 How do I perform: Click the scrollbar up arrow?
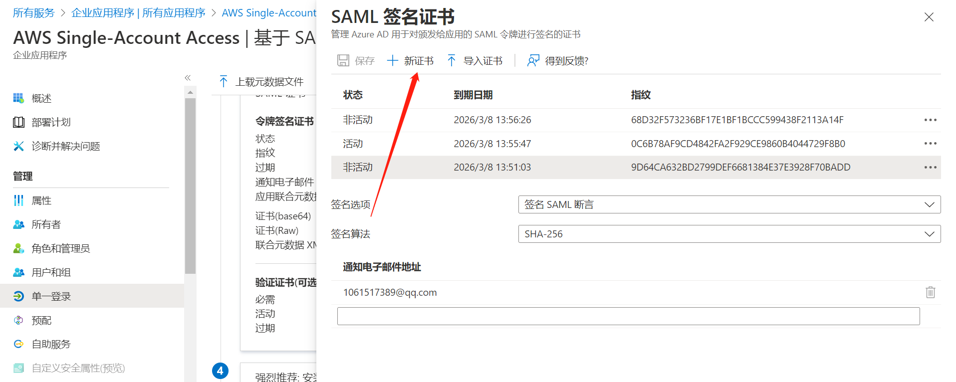pos(190,92)
